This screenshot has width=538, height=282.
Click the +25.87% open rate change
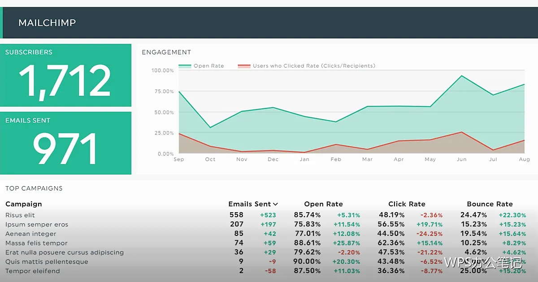346,244
